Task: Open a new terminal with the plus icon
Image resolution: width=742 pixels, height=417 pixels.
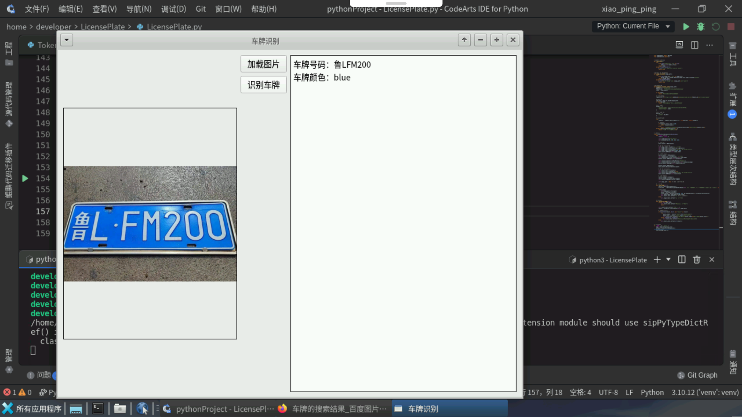Action: pos(657,260)
